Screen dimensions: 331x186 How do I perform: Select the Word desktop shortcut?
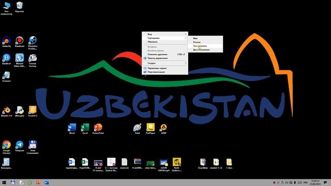pos(72,129)
